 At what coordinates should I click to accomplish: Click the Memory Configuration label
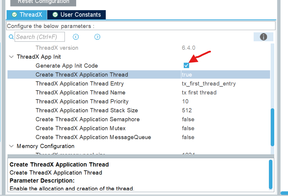tap(45, 146)
